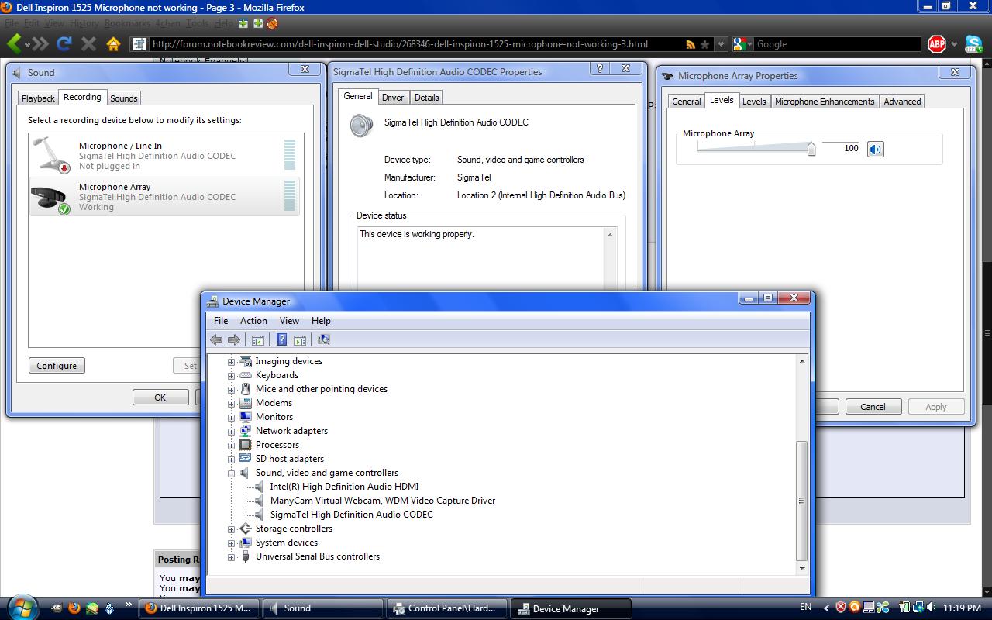Screen dimensions: 992x620
Task: Launch Firefox from Quick Launch
Action: [x=74, y=608]
